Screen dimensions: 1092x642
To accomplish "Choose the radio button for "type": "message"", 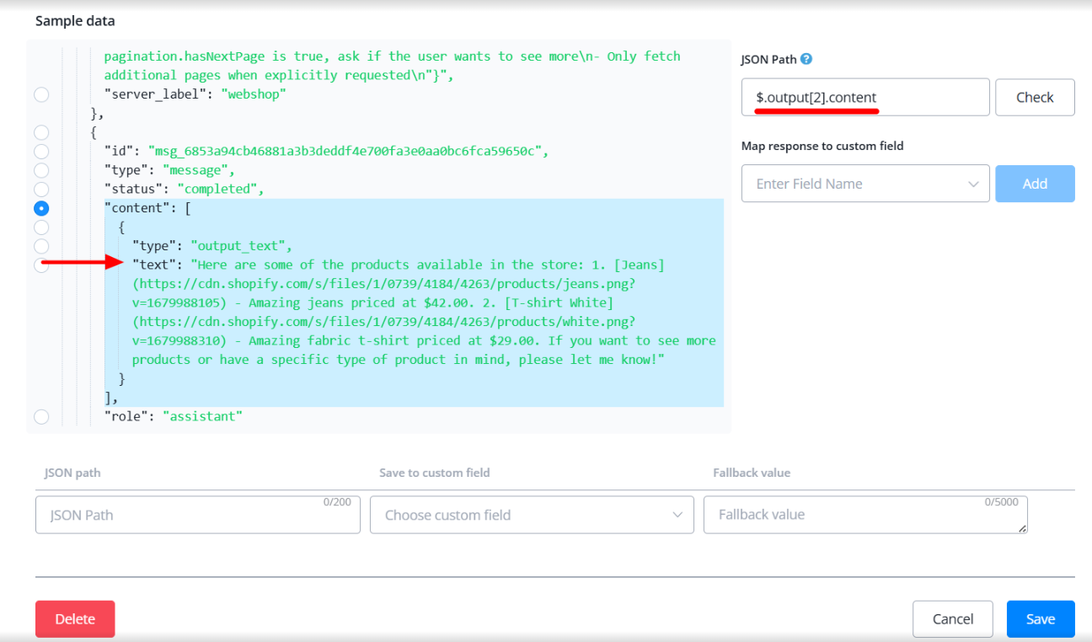I will [x=41, y=170].
